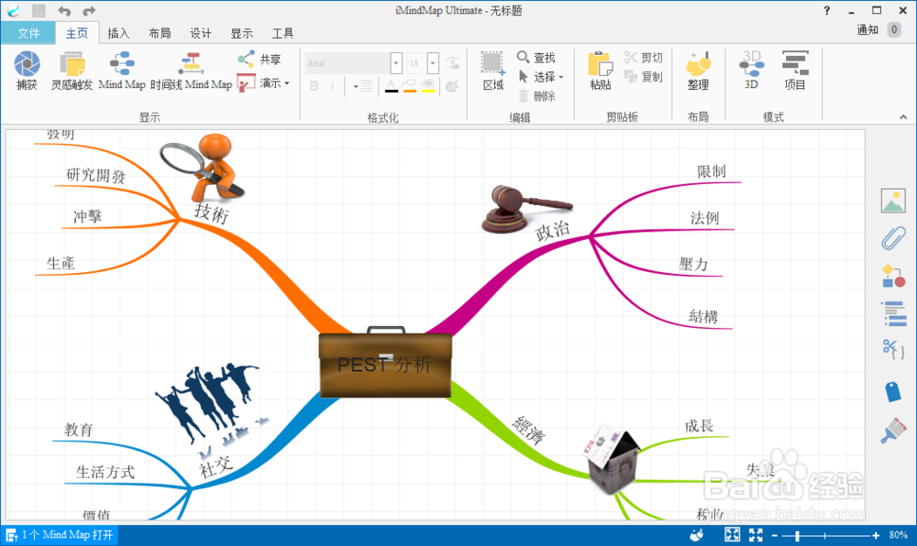Click 复制 copy button
Viewport: 917px width, 546px height.
point(644,77)
